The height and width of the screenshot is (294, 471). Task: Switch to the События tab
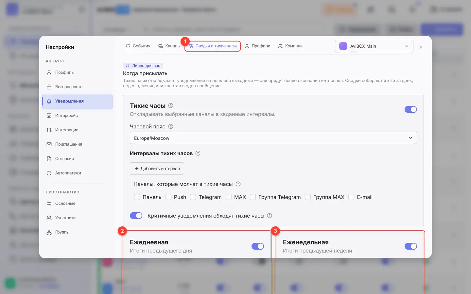[138, 46]
